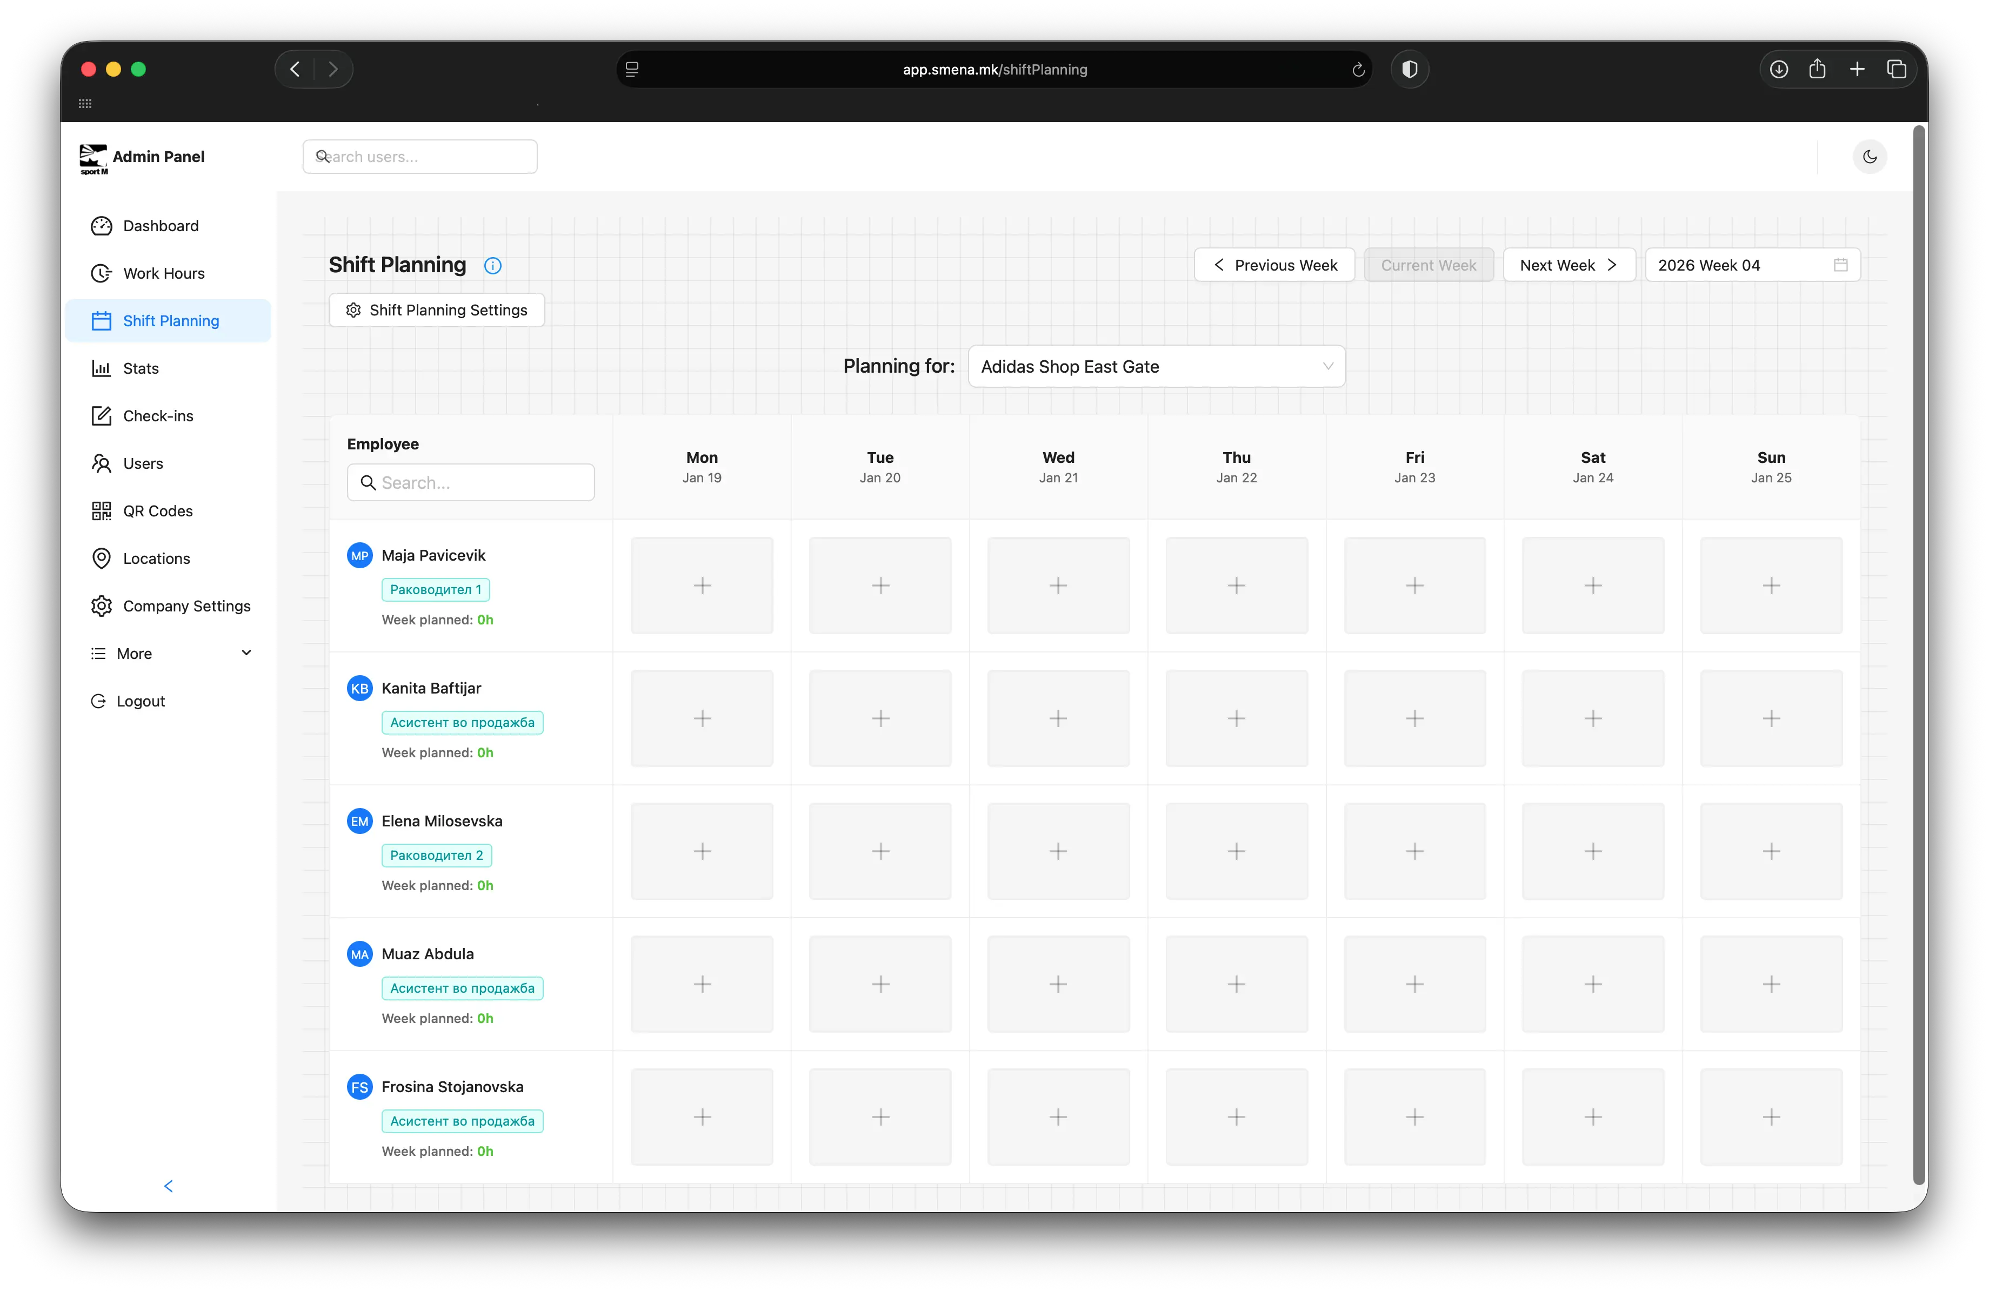The image size is (1989, 1292).
Task: Open Check-ins from the sidebar icon
Action: coord(101,415)
